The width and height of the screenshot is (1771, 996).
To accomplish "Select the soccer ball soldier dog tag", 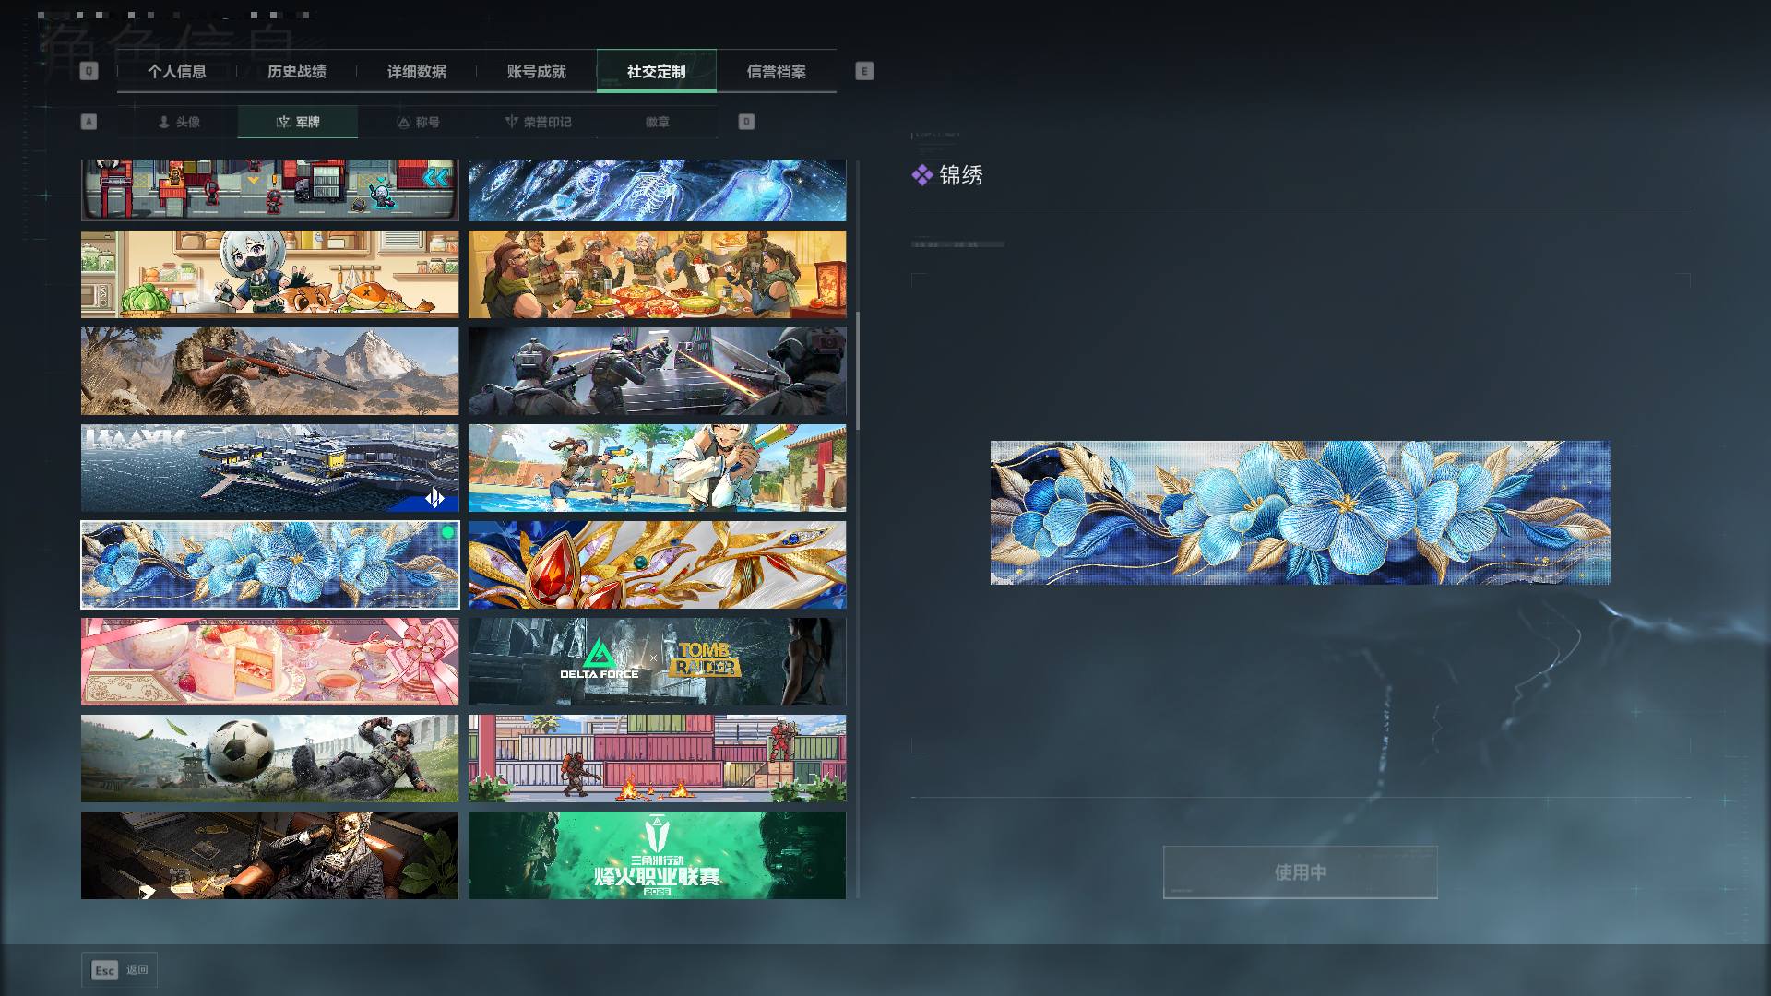I will tap(269, 758).
